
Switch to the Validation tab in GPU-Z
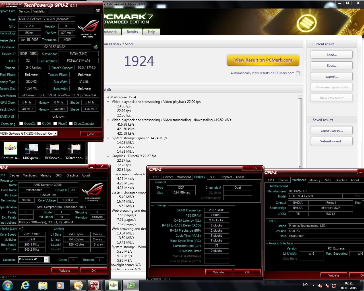coord(40,11)
